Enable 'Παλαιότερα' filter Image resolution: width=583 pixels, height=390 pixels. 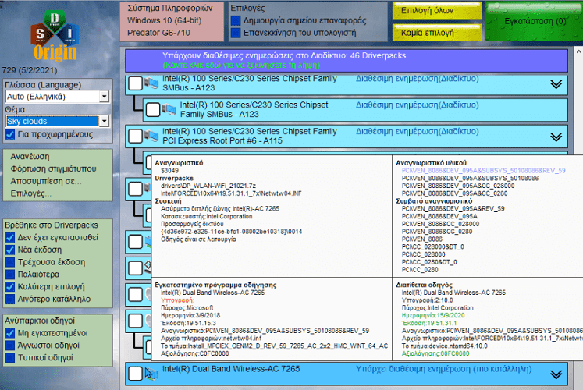10,275
